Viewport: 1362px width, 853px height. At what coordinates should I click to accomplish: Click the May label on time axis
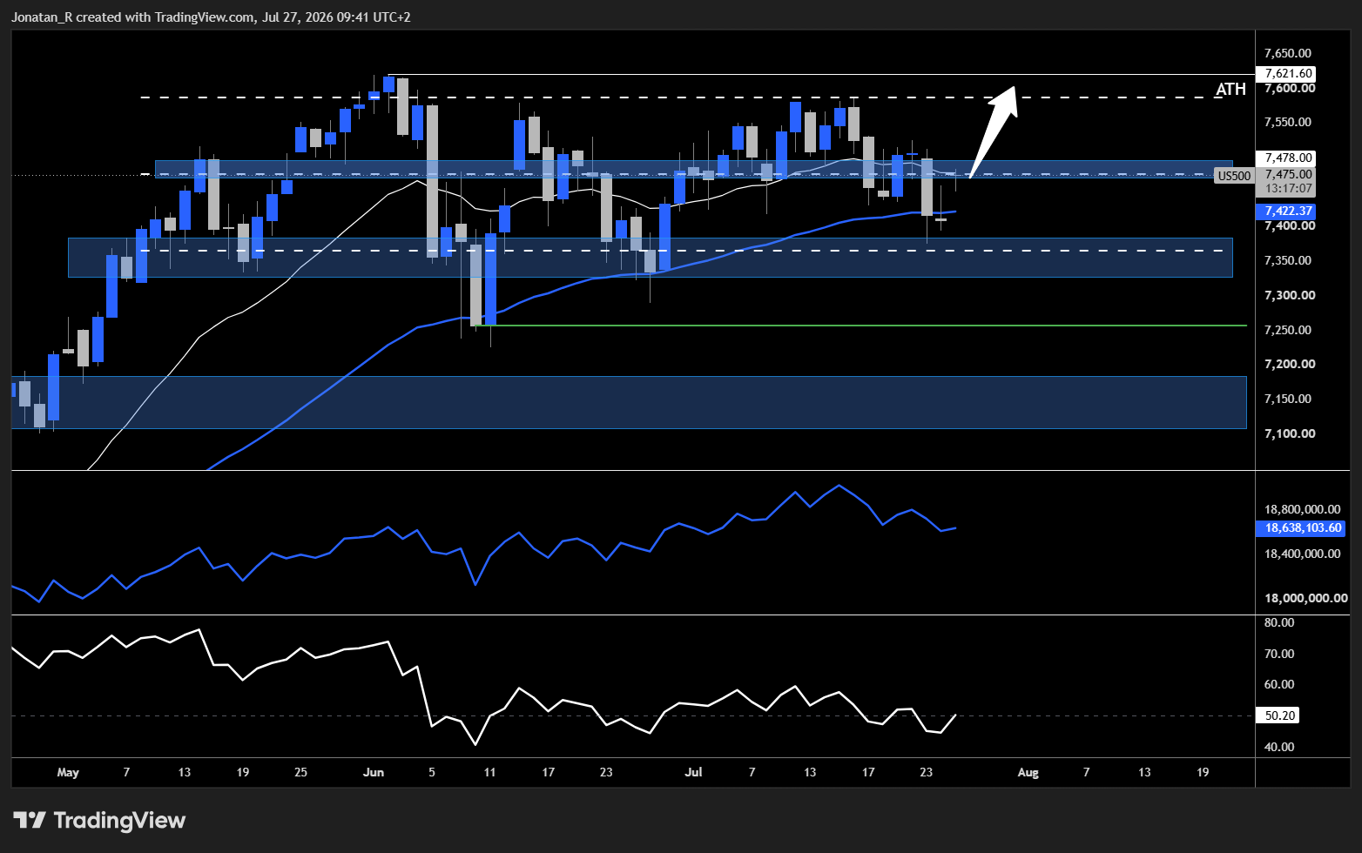[x=68, y=772]
